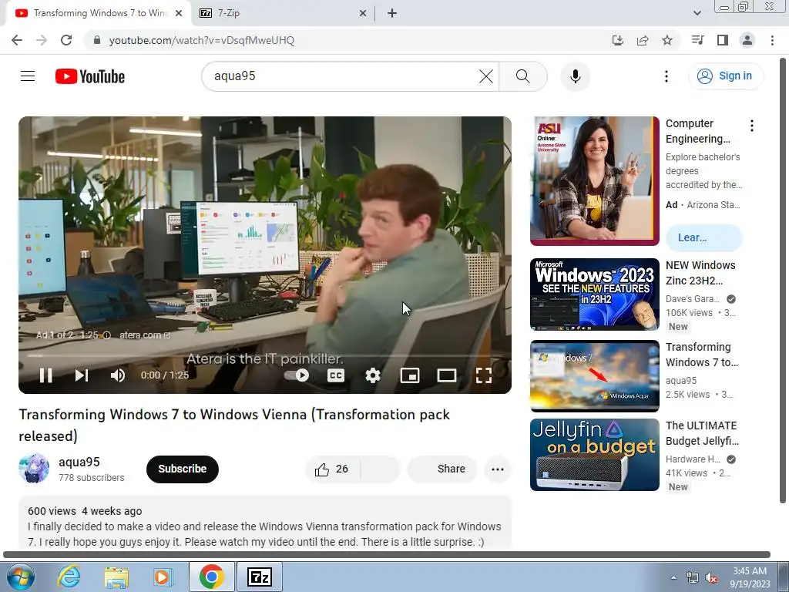Reload the current page
Image resolution: width=789 pixels, height=592 pixels.
click(66, 40)
